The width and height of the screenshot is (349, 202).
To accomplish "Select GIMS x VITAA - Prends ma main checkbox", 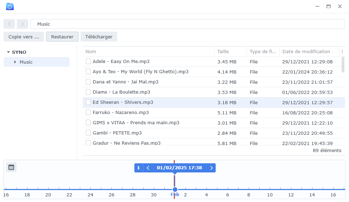I will (x=88, y=123).
